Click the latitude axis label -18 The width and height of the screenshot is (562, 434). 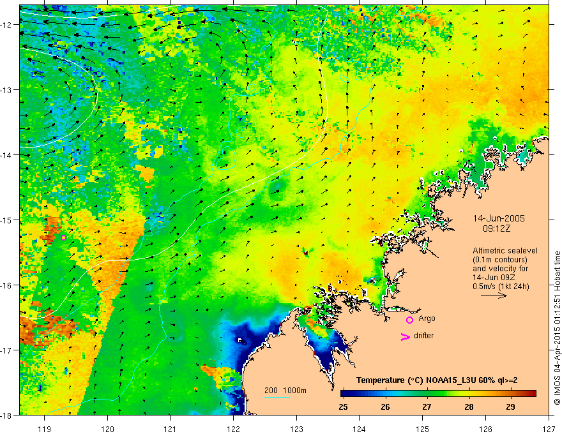point(6,415)
